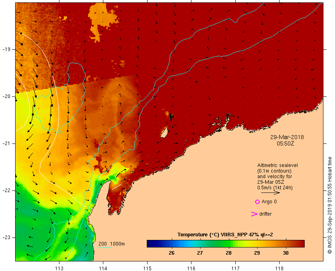Click the IMOS copyright vertical text

coord(329,205)
